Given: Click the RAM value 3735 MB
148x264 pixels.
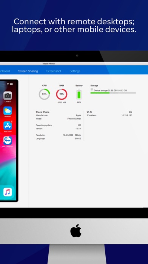Looking at the screenshot, I should point(62,102).
